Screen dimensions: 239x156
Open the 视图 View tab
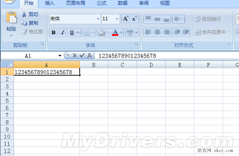[165, 3]
